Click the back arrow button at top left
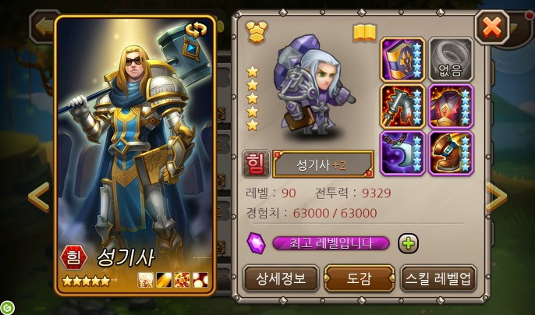 point(43,28)
